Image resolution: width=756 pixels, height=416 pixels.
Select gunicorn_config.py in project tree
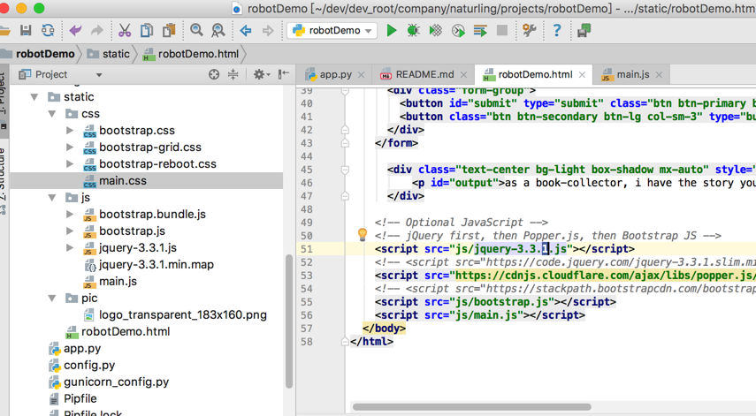tap(116, 382)
